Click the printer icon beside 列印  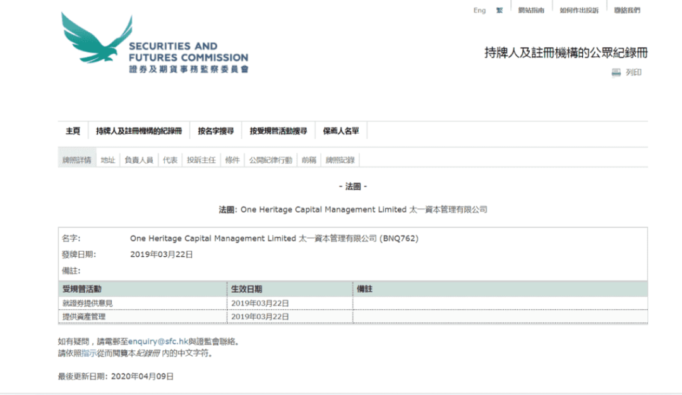click(x=616, y=73)
